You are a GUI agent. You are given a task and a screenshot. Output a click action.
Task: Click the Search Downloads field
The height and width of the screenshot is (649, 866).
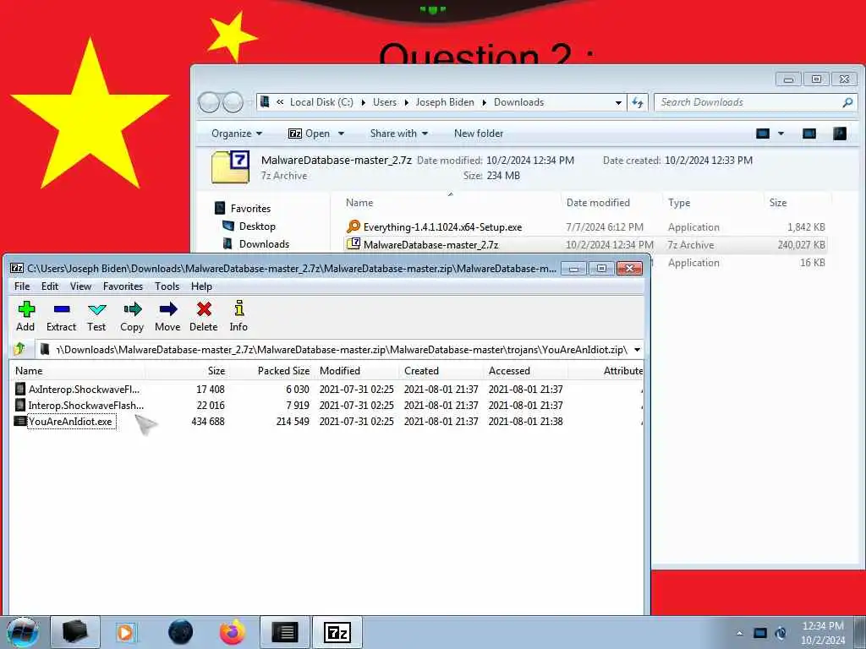(755, 102)
